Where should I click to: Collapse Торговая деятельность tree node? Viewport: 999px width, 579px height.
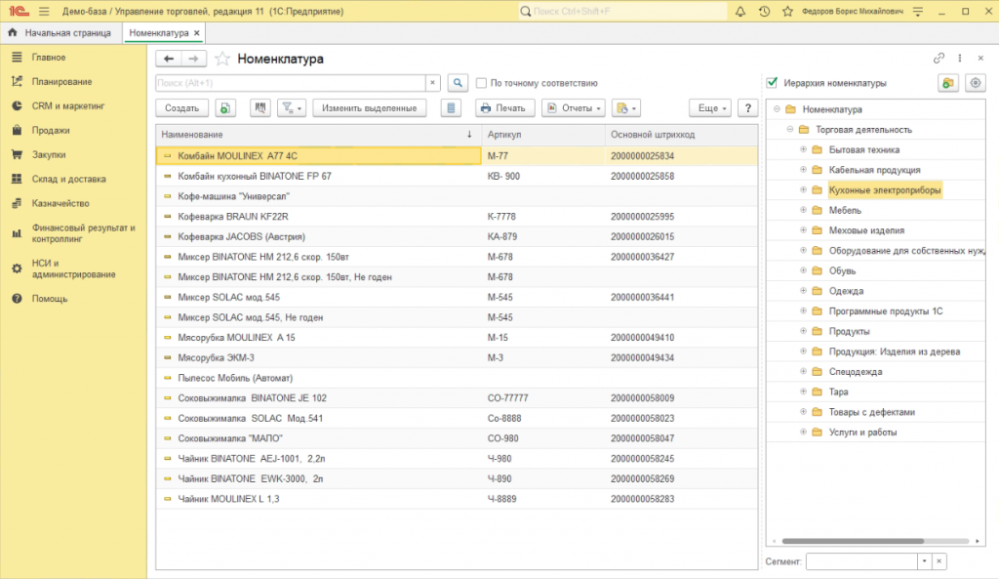[x=790, y=130]
